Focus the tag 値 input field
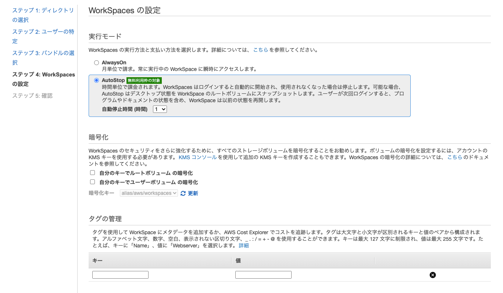503x293 pixels. [x=263, y=275]
